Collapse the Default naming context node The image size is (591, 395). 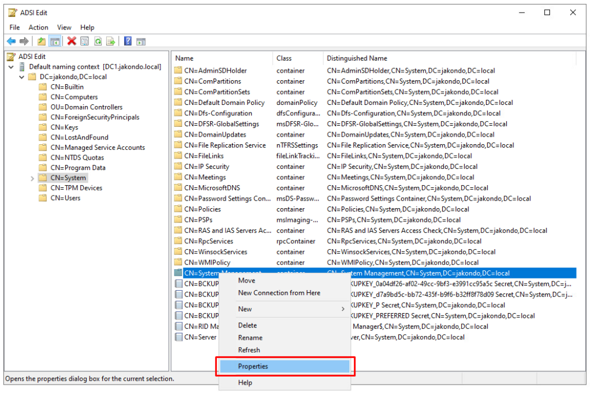[10, 66]
